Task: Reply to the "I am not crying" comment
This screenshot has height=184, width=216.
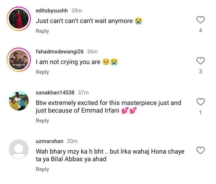Action: tap(42, 72)
